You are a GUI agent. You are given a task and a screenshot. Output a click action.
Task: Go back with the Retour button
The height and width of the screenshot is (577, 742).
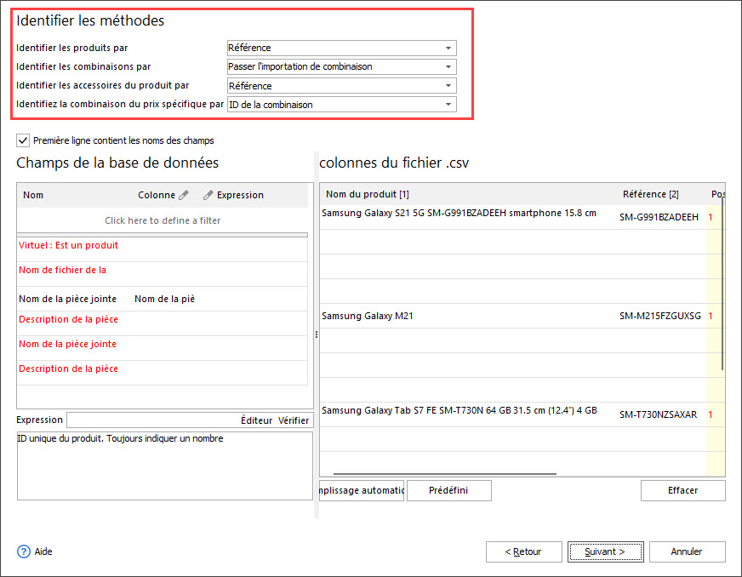pyautogui.click(x=524, y=551)
